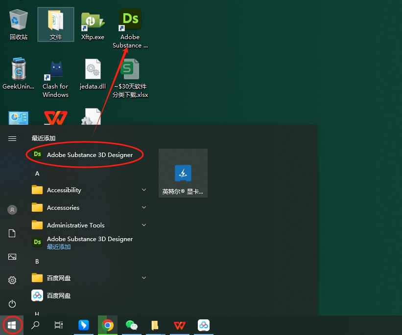The image size is (402, 335).
Task: Select the Xftp.exe desktop shortcut
Action: [x=93, y=25]
